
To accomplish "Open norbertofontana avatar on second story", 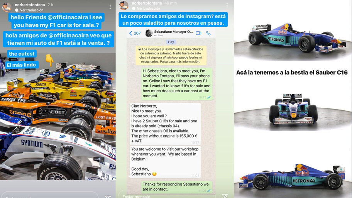I will (124, 5).
